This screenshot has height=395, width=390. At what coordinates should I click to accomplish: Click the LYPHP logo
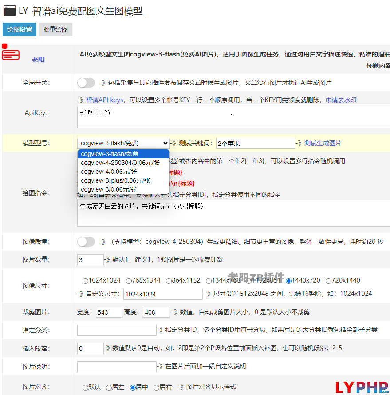click(x=362, y=387)
